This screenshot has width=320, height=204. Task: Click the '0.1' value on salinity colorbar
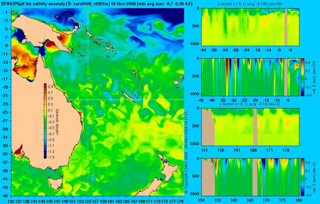coord(50,110)
